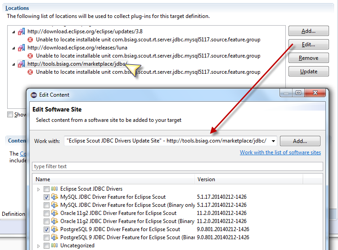Click Edit... button beside the Locations list
Screen dimensions: 338x250
(308, 45)
